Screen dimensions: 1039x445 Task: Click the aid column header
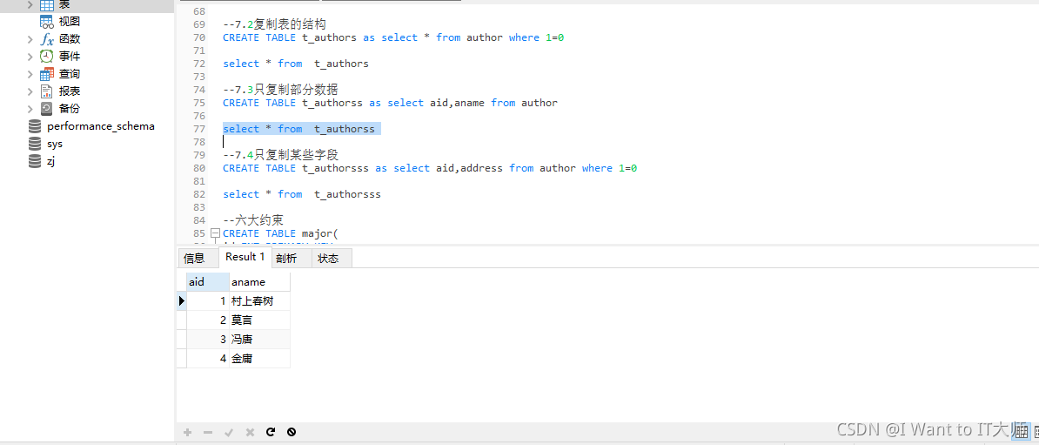(x=208, y=282)
